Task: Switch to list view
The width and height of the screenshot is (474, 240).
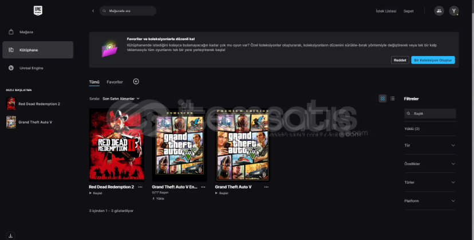Action: pyautogui.click(x=392, y=99)
